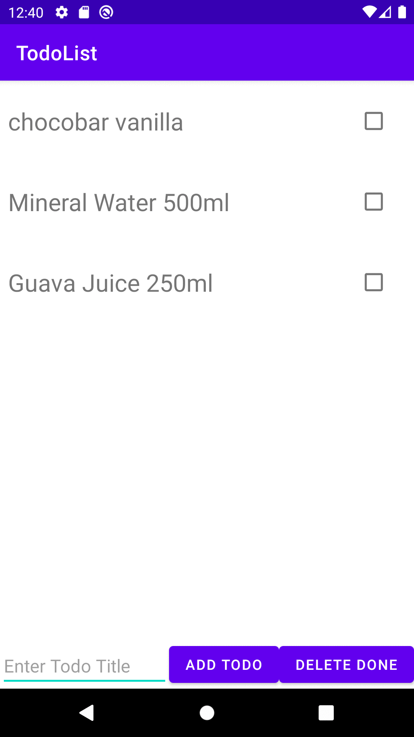Tap the TodoList app title
Viewport: 414px width, 737px height.
pyautogui.click(x=57, y=53)
